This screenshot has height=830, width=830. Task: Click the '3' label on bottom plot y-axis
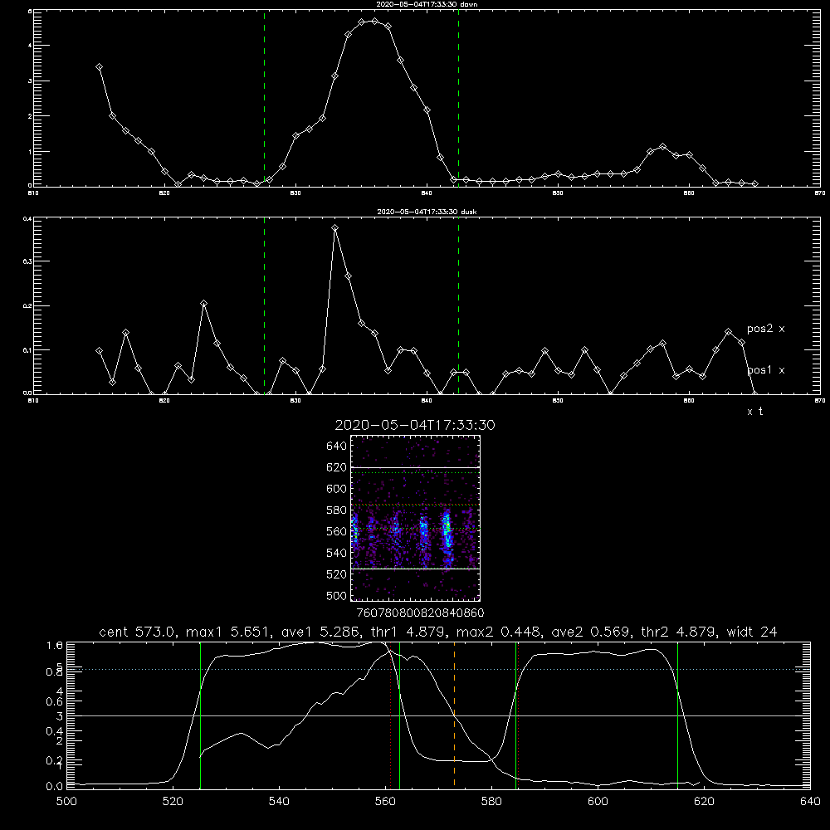tap(60, 716)
